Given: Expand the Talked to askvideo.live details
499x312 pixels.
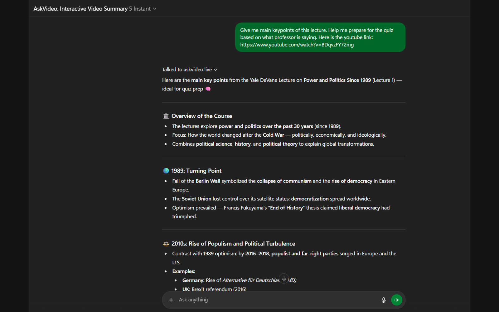Looking at the screenshot, I should [215, 70].
